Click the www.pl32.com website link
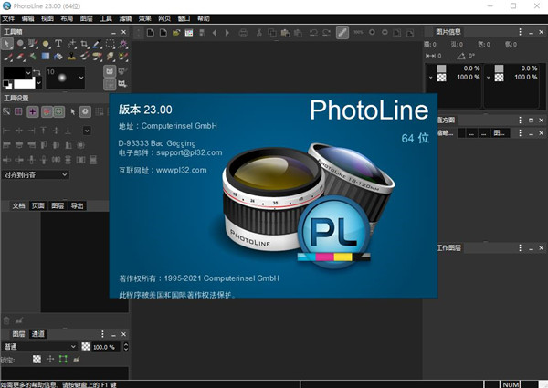 181,170
